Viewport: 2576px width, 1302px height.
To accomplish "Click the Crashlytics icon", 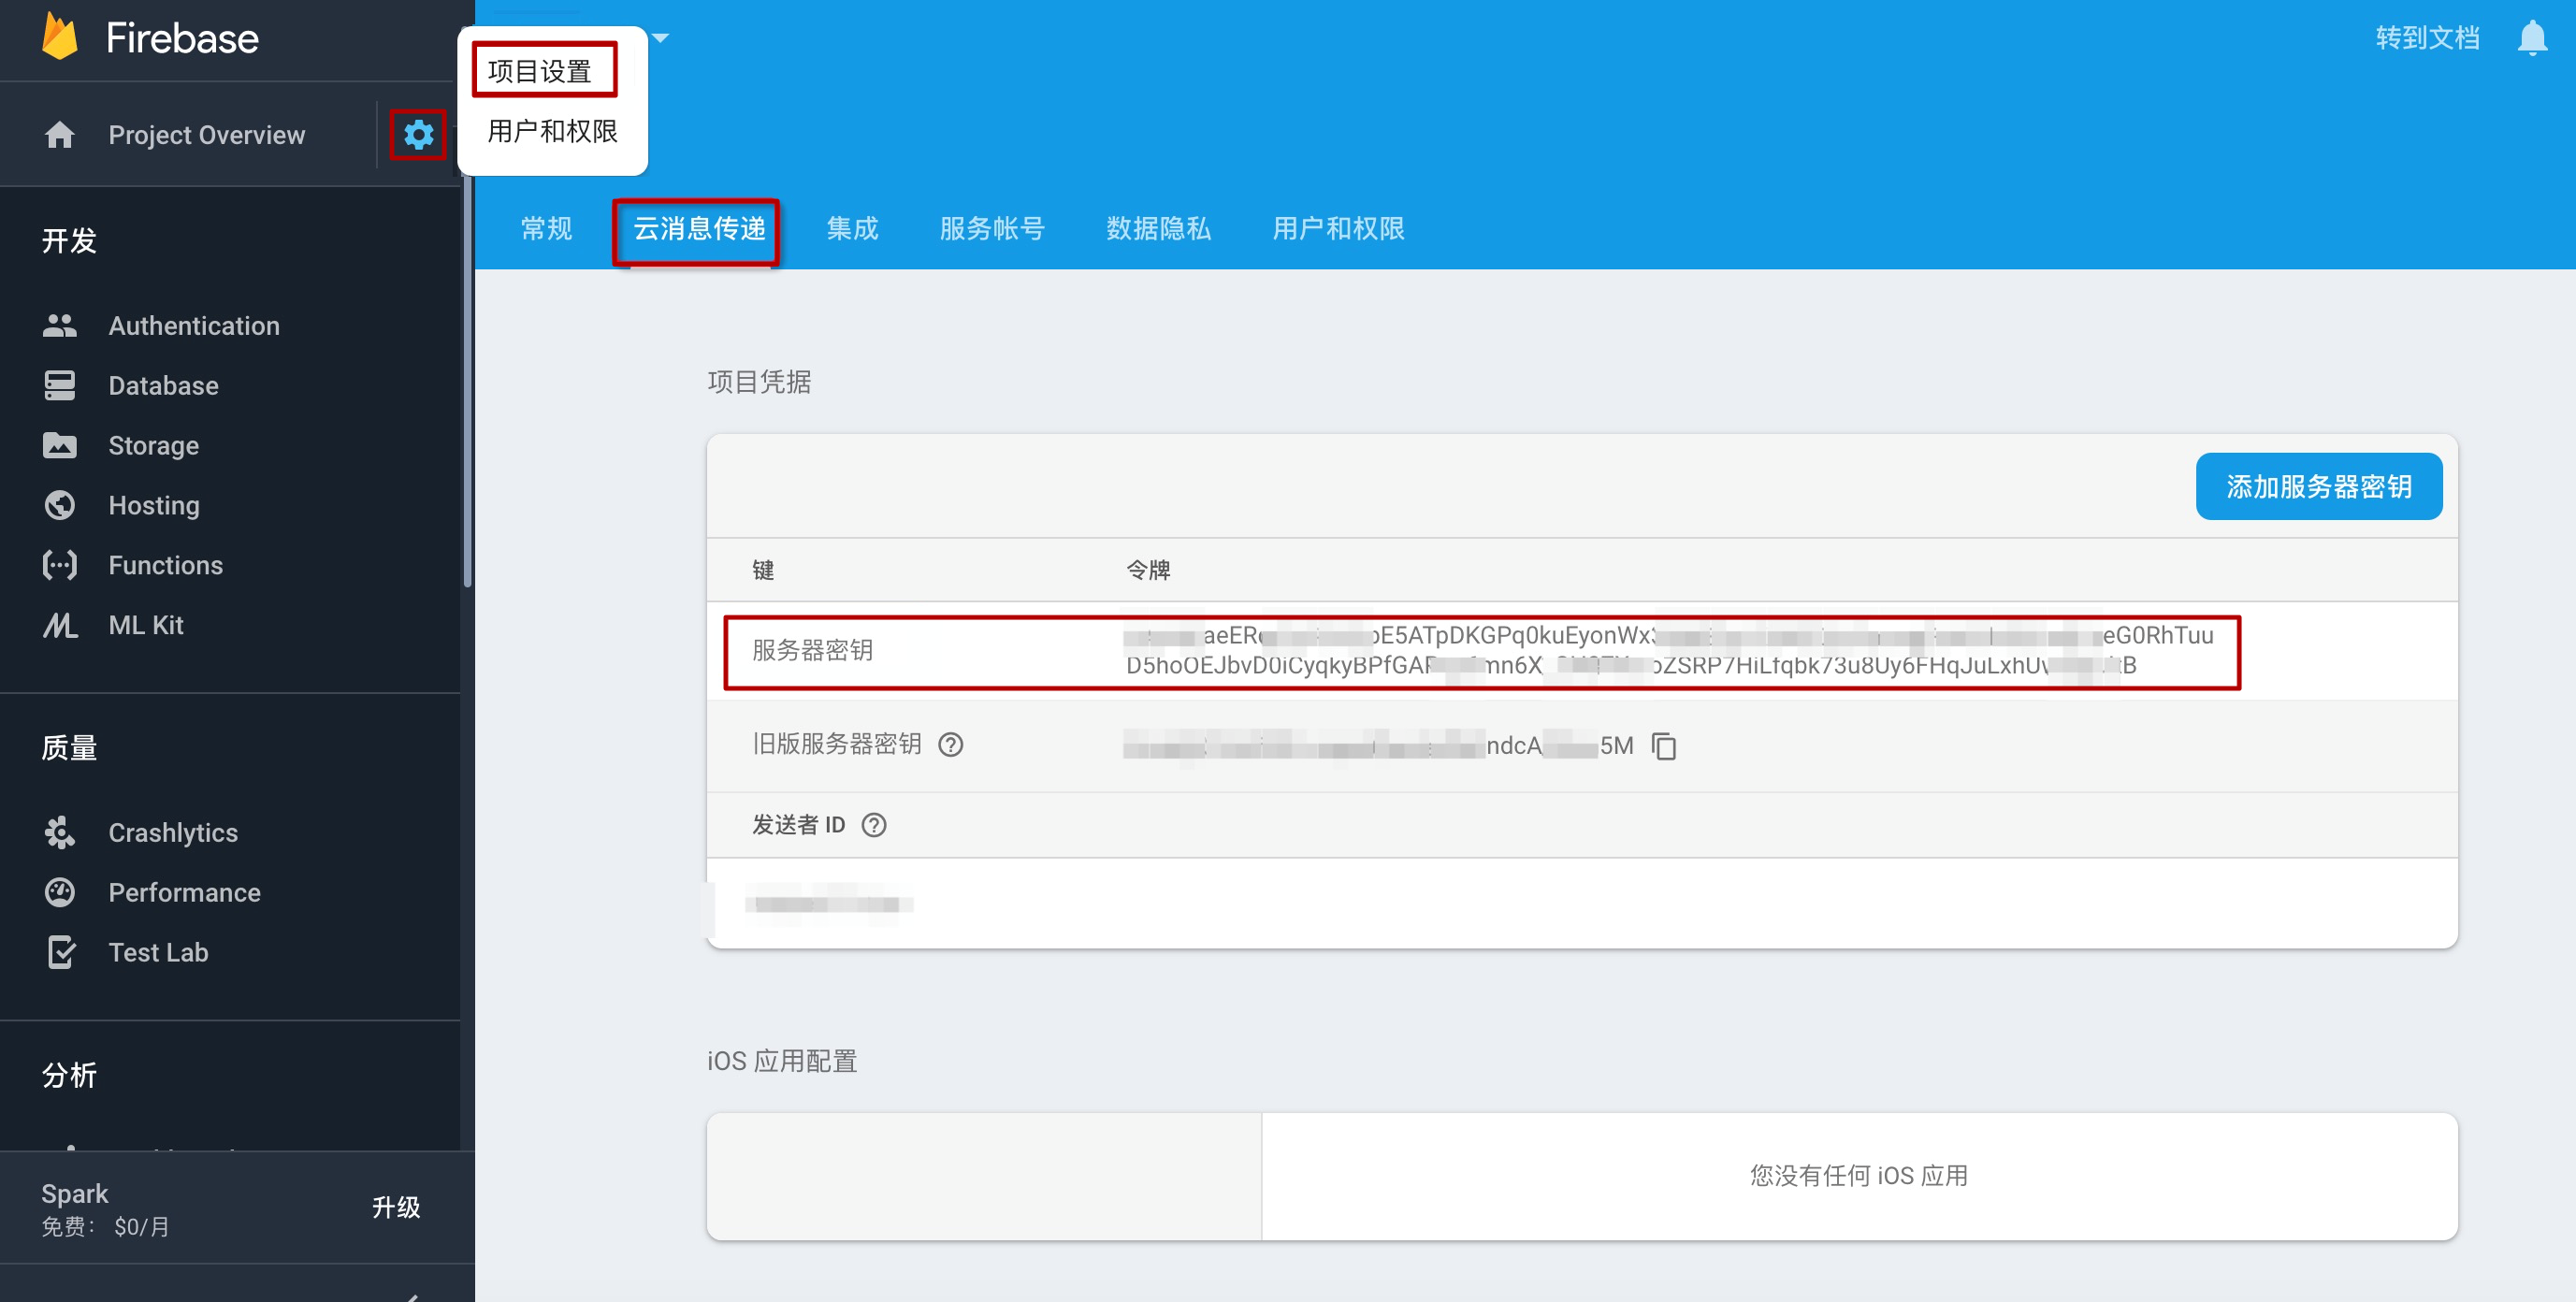I will [59, 832].
